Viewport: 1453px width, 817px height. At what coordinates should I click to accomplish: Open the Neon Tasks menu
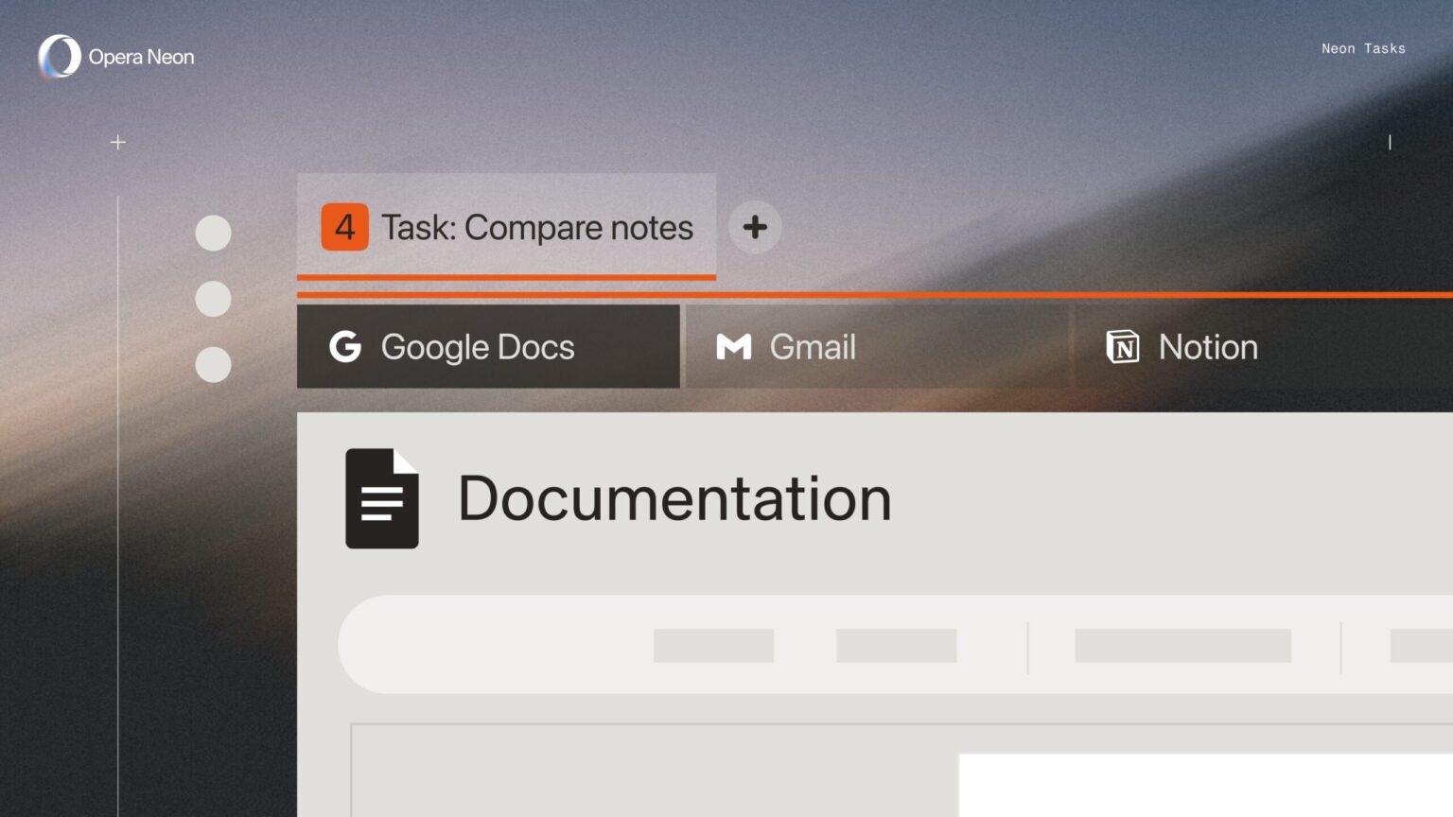(1363, 48)
